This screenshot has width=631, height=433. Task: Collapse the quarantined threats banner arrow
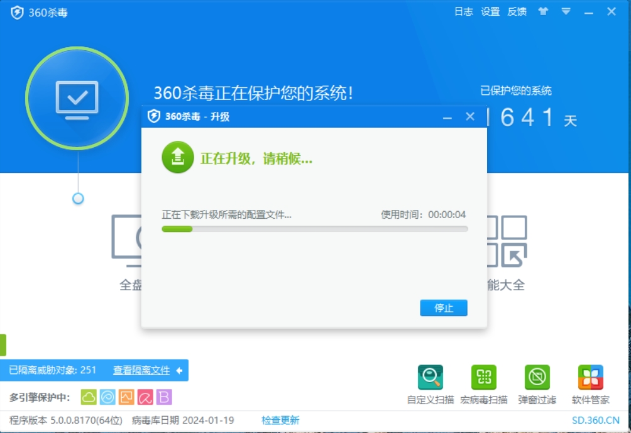point(180,371)
